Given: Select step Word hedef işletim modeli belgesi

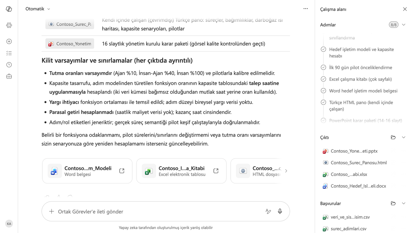Looking at the screenshot, I should pos(363,91).
